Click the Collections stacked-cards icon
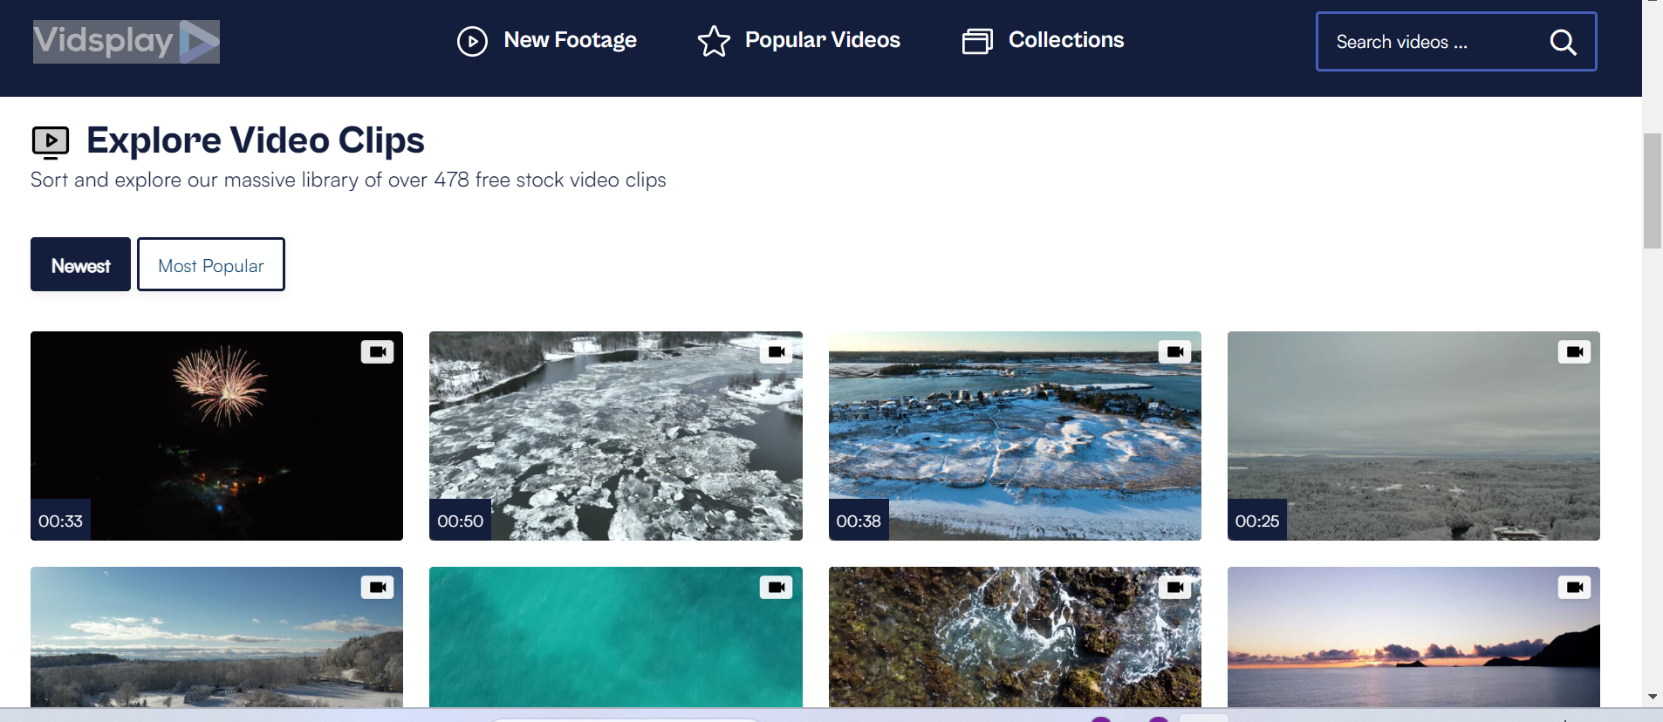The width and height of the screenshot is (1663, 722). pyautogui.click(x=977, y=41)
